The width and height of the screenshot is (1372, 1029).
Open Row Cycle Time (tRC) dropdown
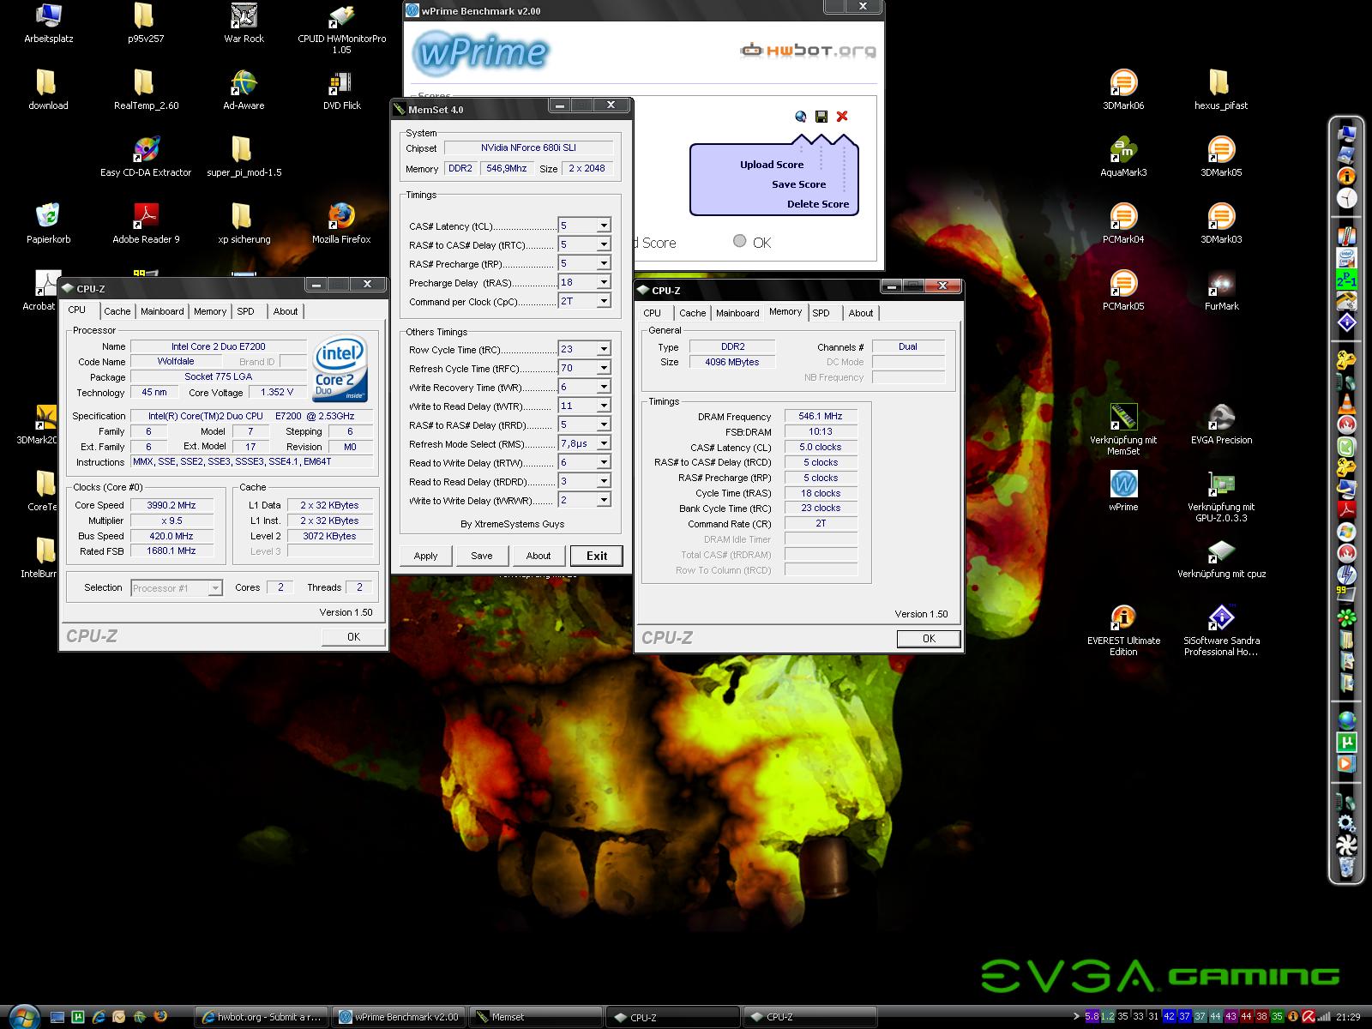[x=604, y=349]
